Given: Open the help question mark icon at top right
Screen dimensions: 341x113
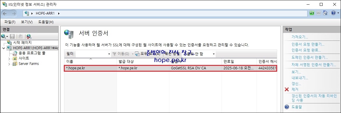Looking at the screenshot, I should point(333,13).
